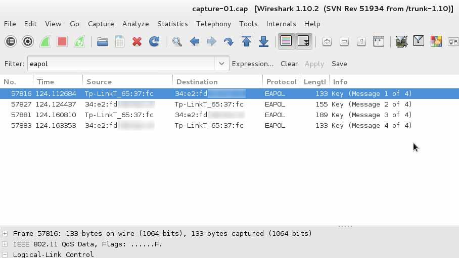Open the Analyze menu
This screenshot has width=459, height=258.
135,24
